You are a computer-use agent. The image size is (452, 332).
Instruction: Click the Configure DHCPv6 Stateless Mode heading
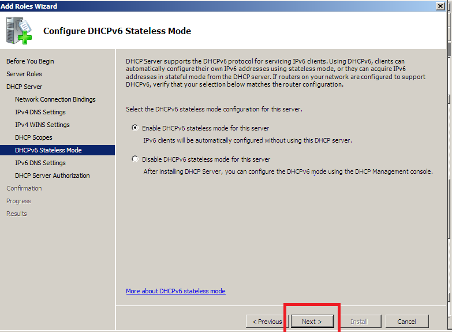(x=117, y=31)
